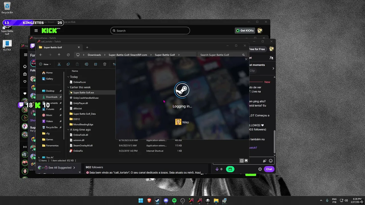
Task: Expand the See All Suggested chevron
Action: (74, 168)
